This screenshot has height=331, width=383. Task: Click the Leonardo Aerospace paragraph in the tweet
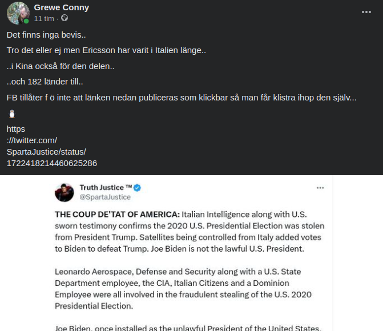178,288
